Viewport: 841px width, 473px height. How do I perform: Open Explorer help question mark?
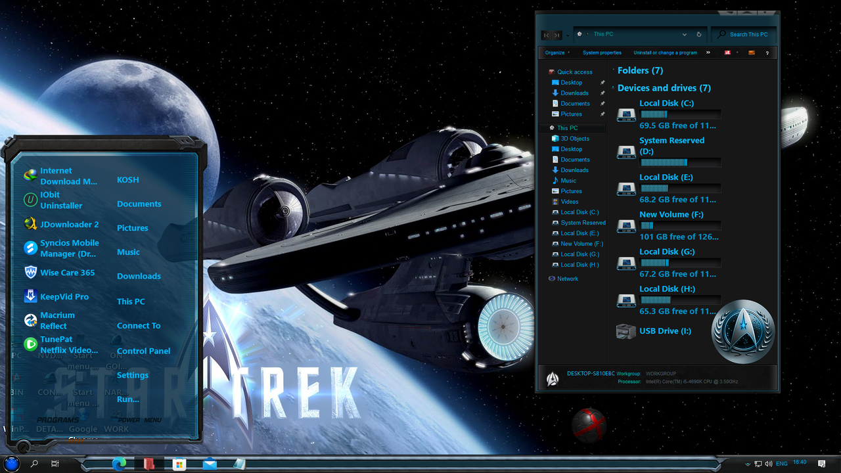tap(767, 53)
